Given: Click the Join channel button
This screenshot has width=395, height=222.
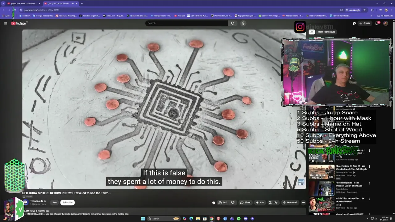Looking at the screenshot, I should (54, 203).
